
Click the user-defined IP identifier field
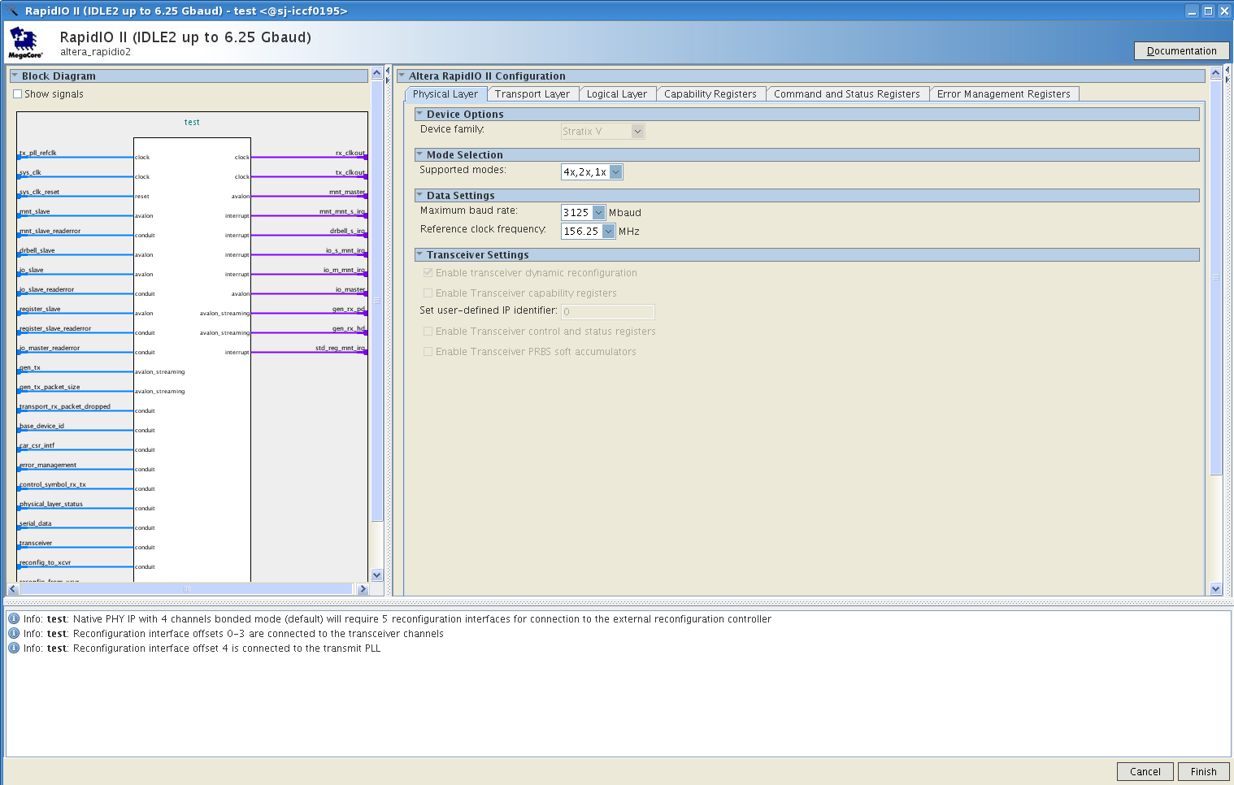608,312
